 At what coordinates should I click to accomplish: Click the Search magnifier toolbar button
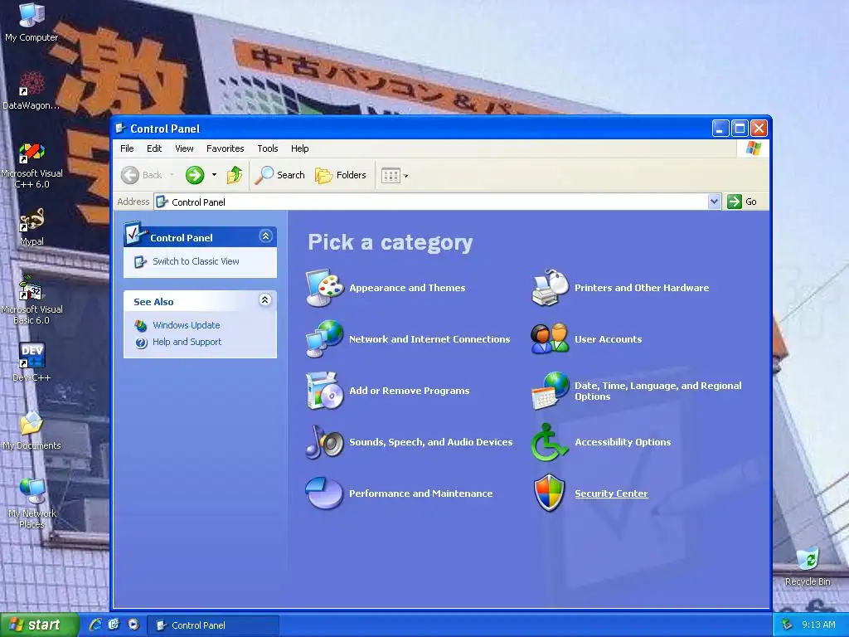tap(280, 175)
